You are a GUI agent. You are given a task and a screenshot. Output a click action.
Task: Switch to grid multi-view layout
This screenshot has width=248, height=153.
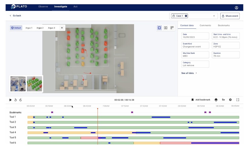coord(172,28)
